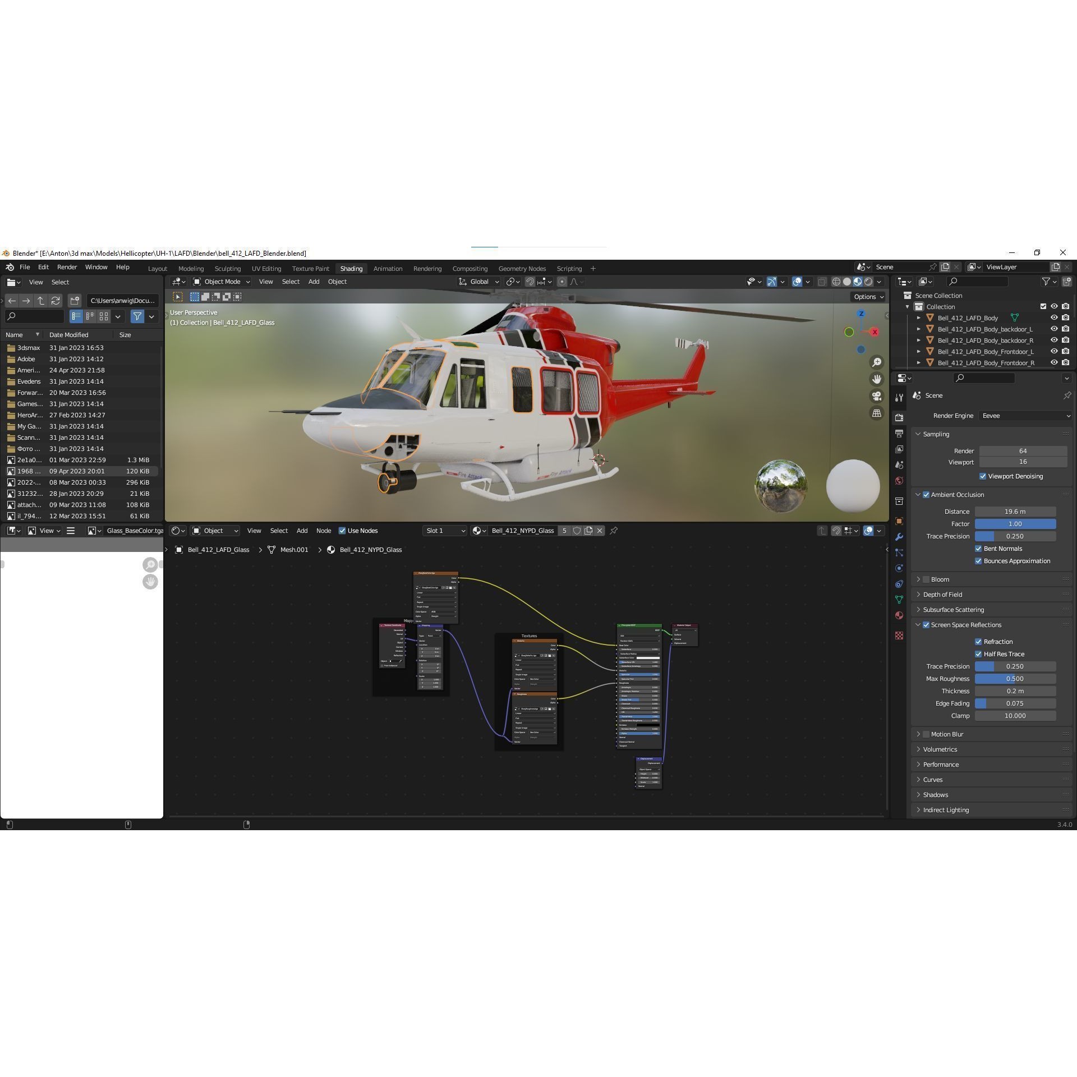
Task: Select the Modifier Properties wrench icon
Action: [x=899, y=537]
